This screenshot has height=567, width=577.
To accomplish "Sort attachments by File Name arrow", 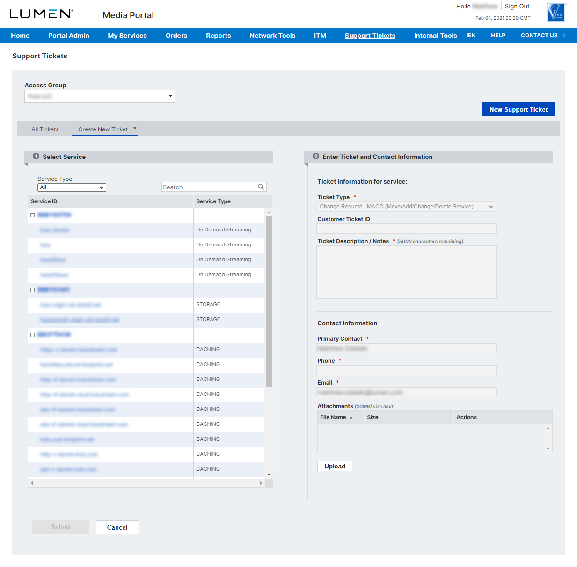I will [351, 418].
